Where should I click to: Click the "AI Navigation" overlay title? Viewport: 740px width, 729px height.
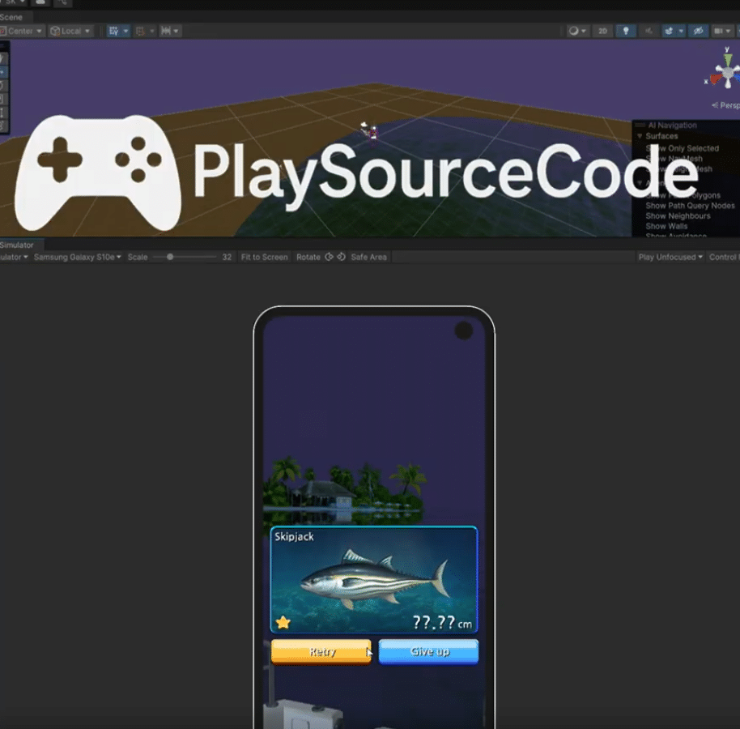[672, 125]
